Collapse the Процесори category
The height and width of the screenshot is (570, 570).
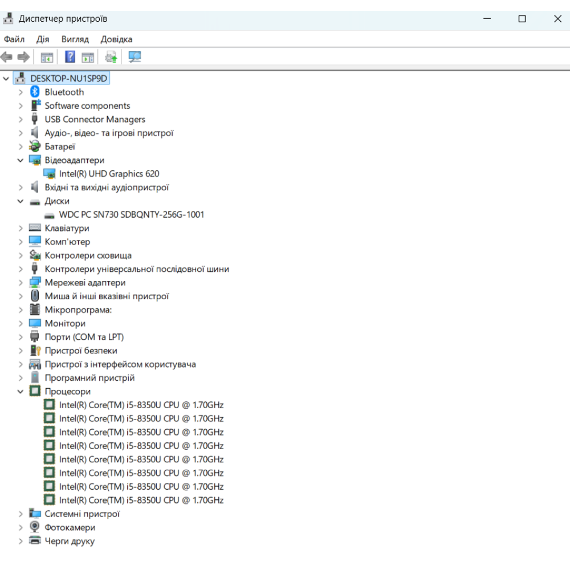click(x=21, y=392)
